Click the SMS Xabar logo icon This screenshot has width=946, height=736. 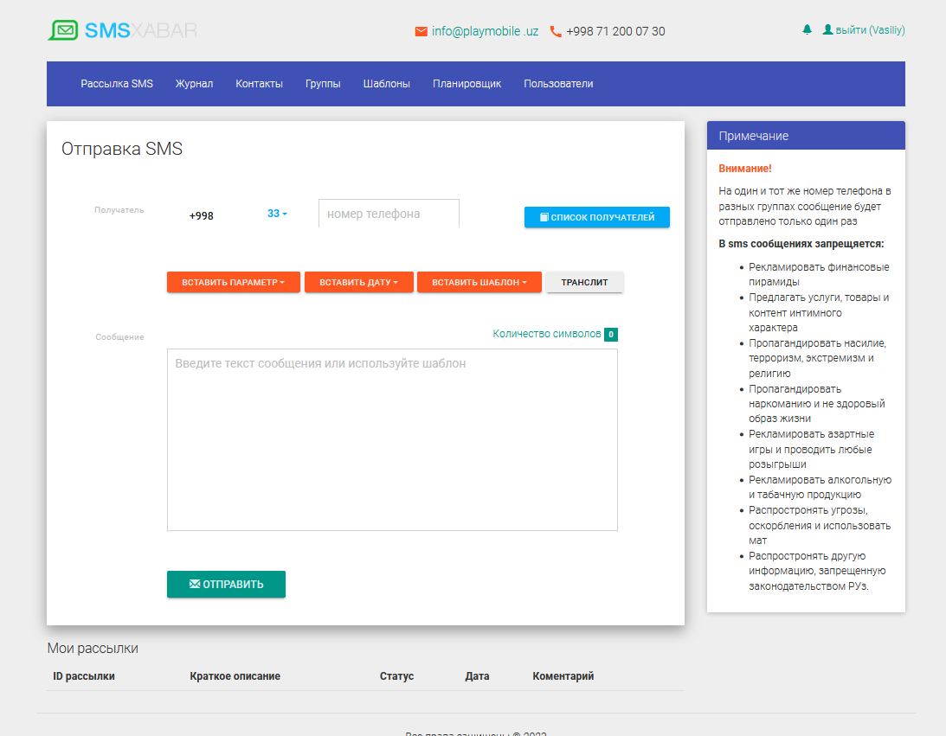62,30
